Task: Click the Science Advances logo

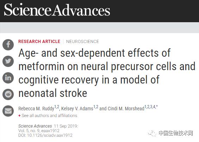Action: pos(57,10)
